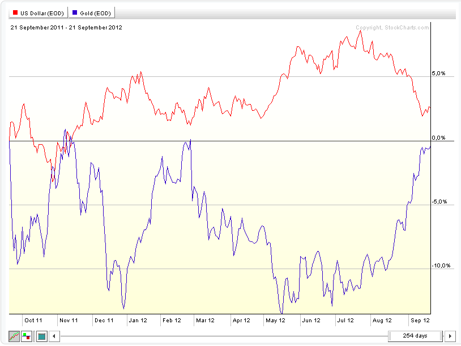461x346 pixels.
Task: Click the red US Dollar color swatch
Action: [x=15, y=12]
